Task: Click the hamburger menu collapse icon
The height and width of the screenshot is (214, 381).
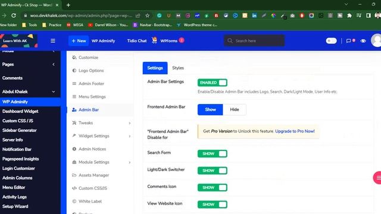Action: 53,41
